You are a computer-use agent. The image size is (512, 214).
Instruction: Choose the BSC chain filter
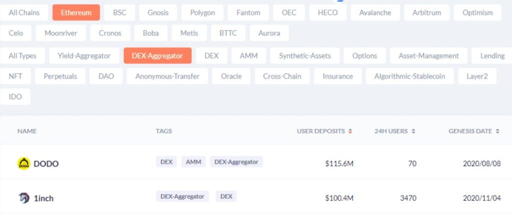pos(119,12)
